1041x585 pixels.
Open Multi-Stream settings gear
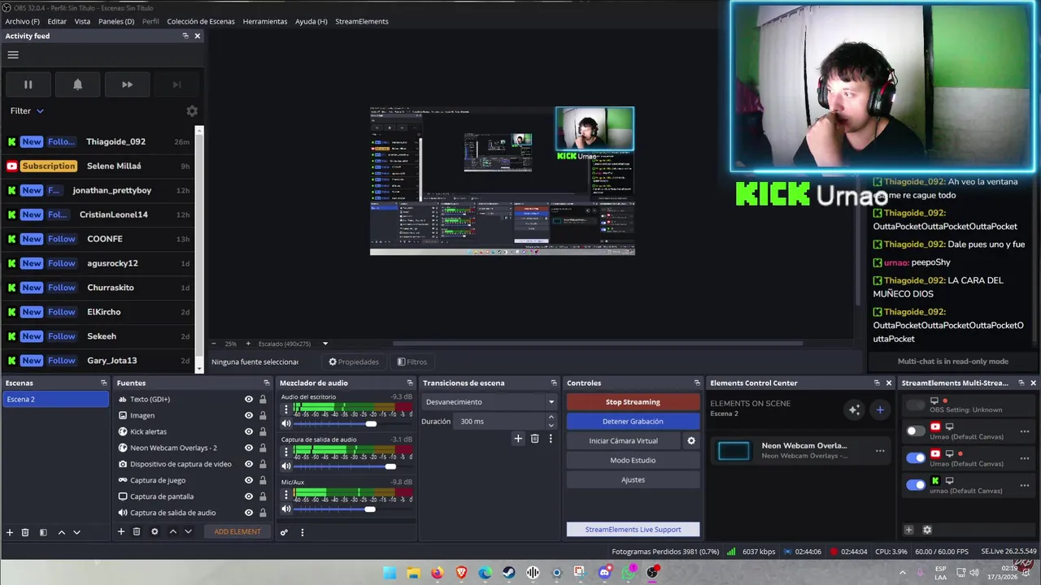(x=927, y=530)
